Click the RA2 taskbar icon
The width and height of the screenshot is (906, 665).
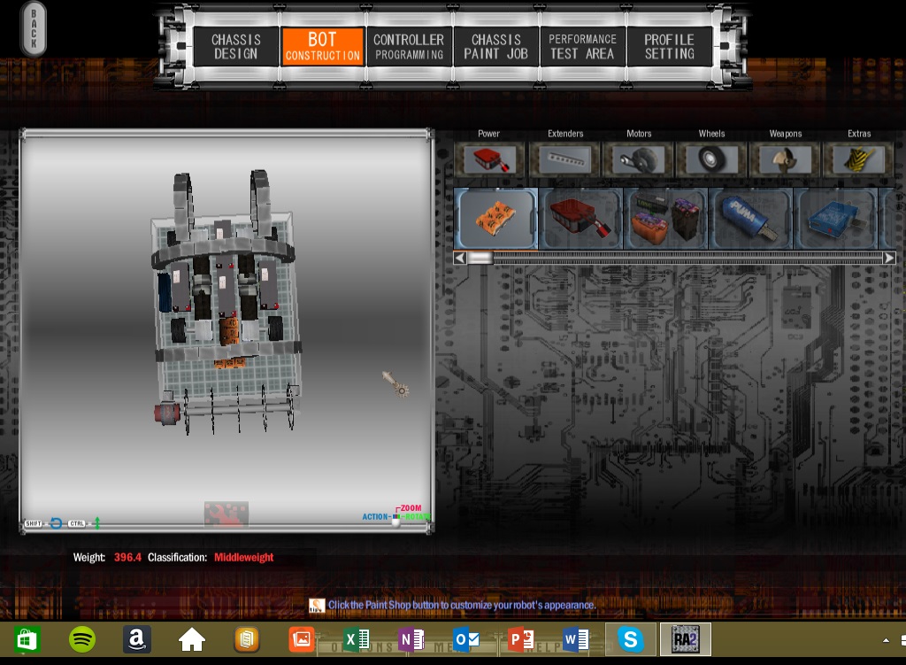pyautogui.click(x=686, y=639)
